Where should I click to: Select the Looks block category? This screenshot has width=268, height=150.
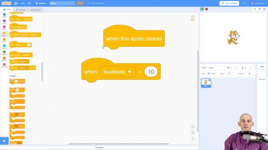(x=4, y=22)
